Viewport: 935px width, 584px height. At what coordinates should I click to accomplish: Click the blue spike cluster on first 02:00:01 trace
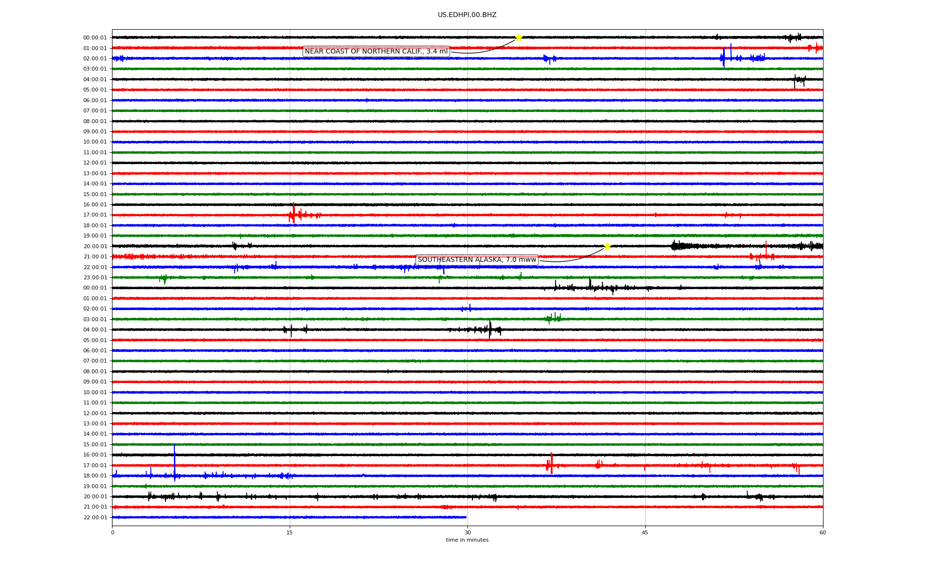[x=724, y=57]
